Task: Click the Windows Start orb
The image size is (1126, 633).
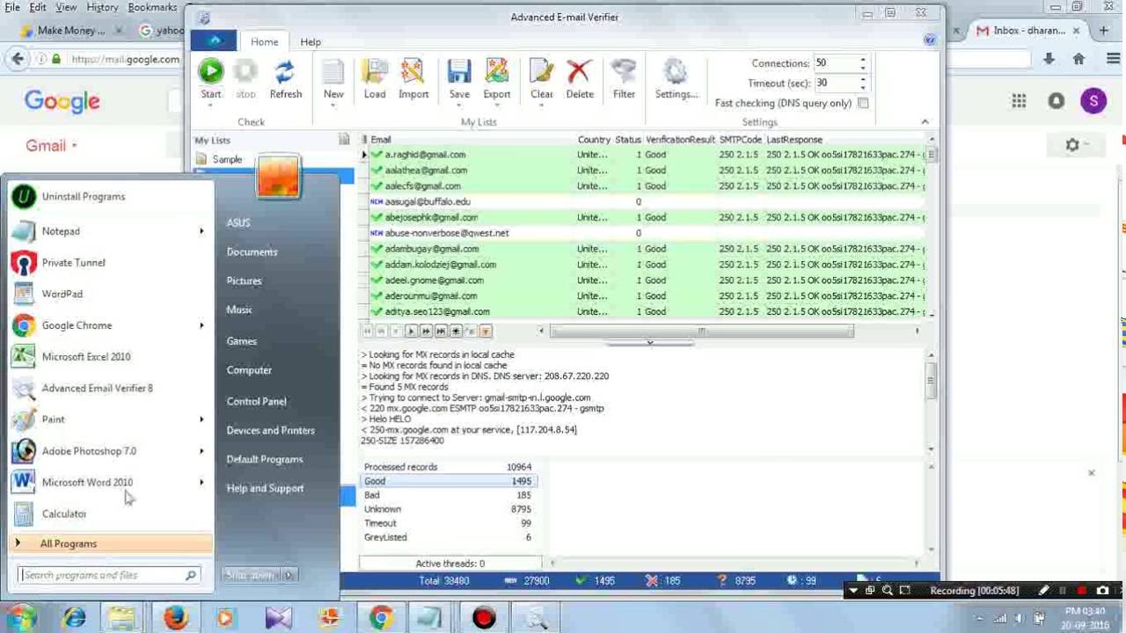Action: (x=20, y=618)
